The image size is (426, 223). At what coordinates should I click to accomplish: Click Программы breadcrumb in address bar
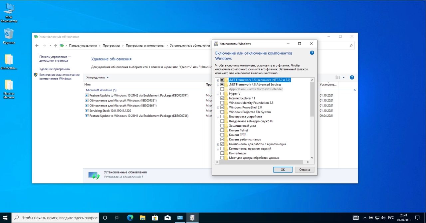[111, 46]
